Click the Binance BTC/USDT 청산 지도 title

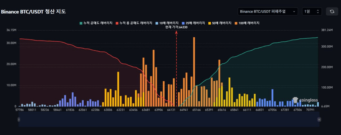pos(33,12)
